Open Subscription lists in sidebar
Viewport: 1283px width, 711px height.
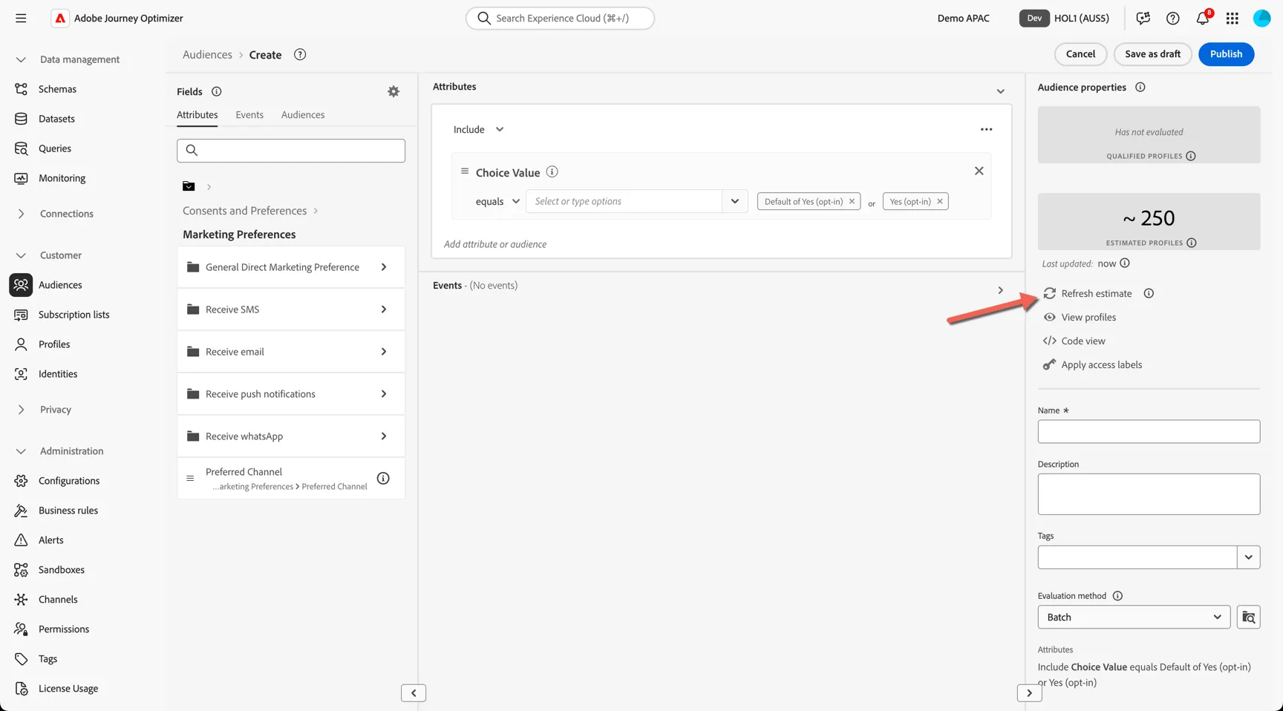pyautogui.click(x=74, y=315)
